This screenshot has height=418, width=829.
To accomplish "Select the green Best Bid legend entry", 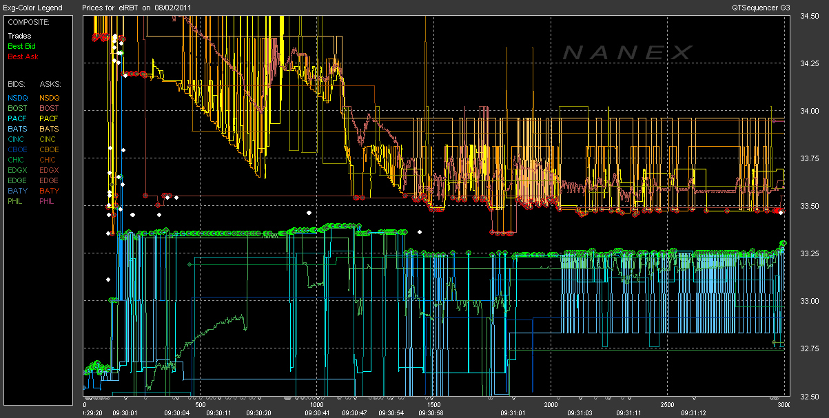I will pyautogui.click(x=21, y=46).
